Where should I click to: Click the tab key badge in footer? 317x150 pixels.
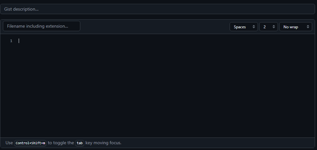point(80,143)
